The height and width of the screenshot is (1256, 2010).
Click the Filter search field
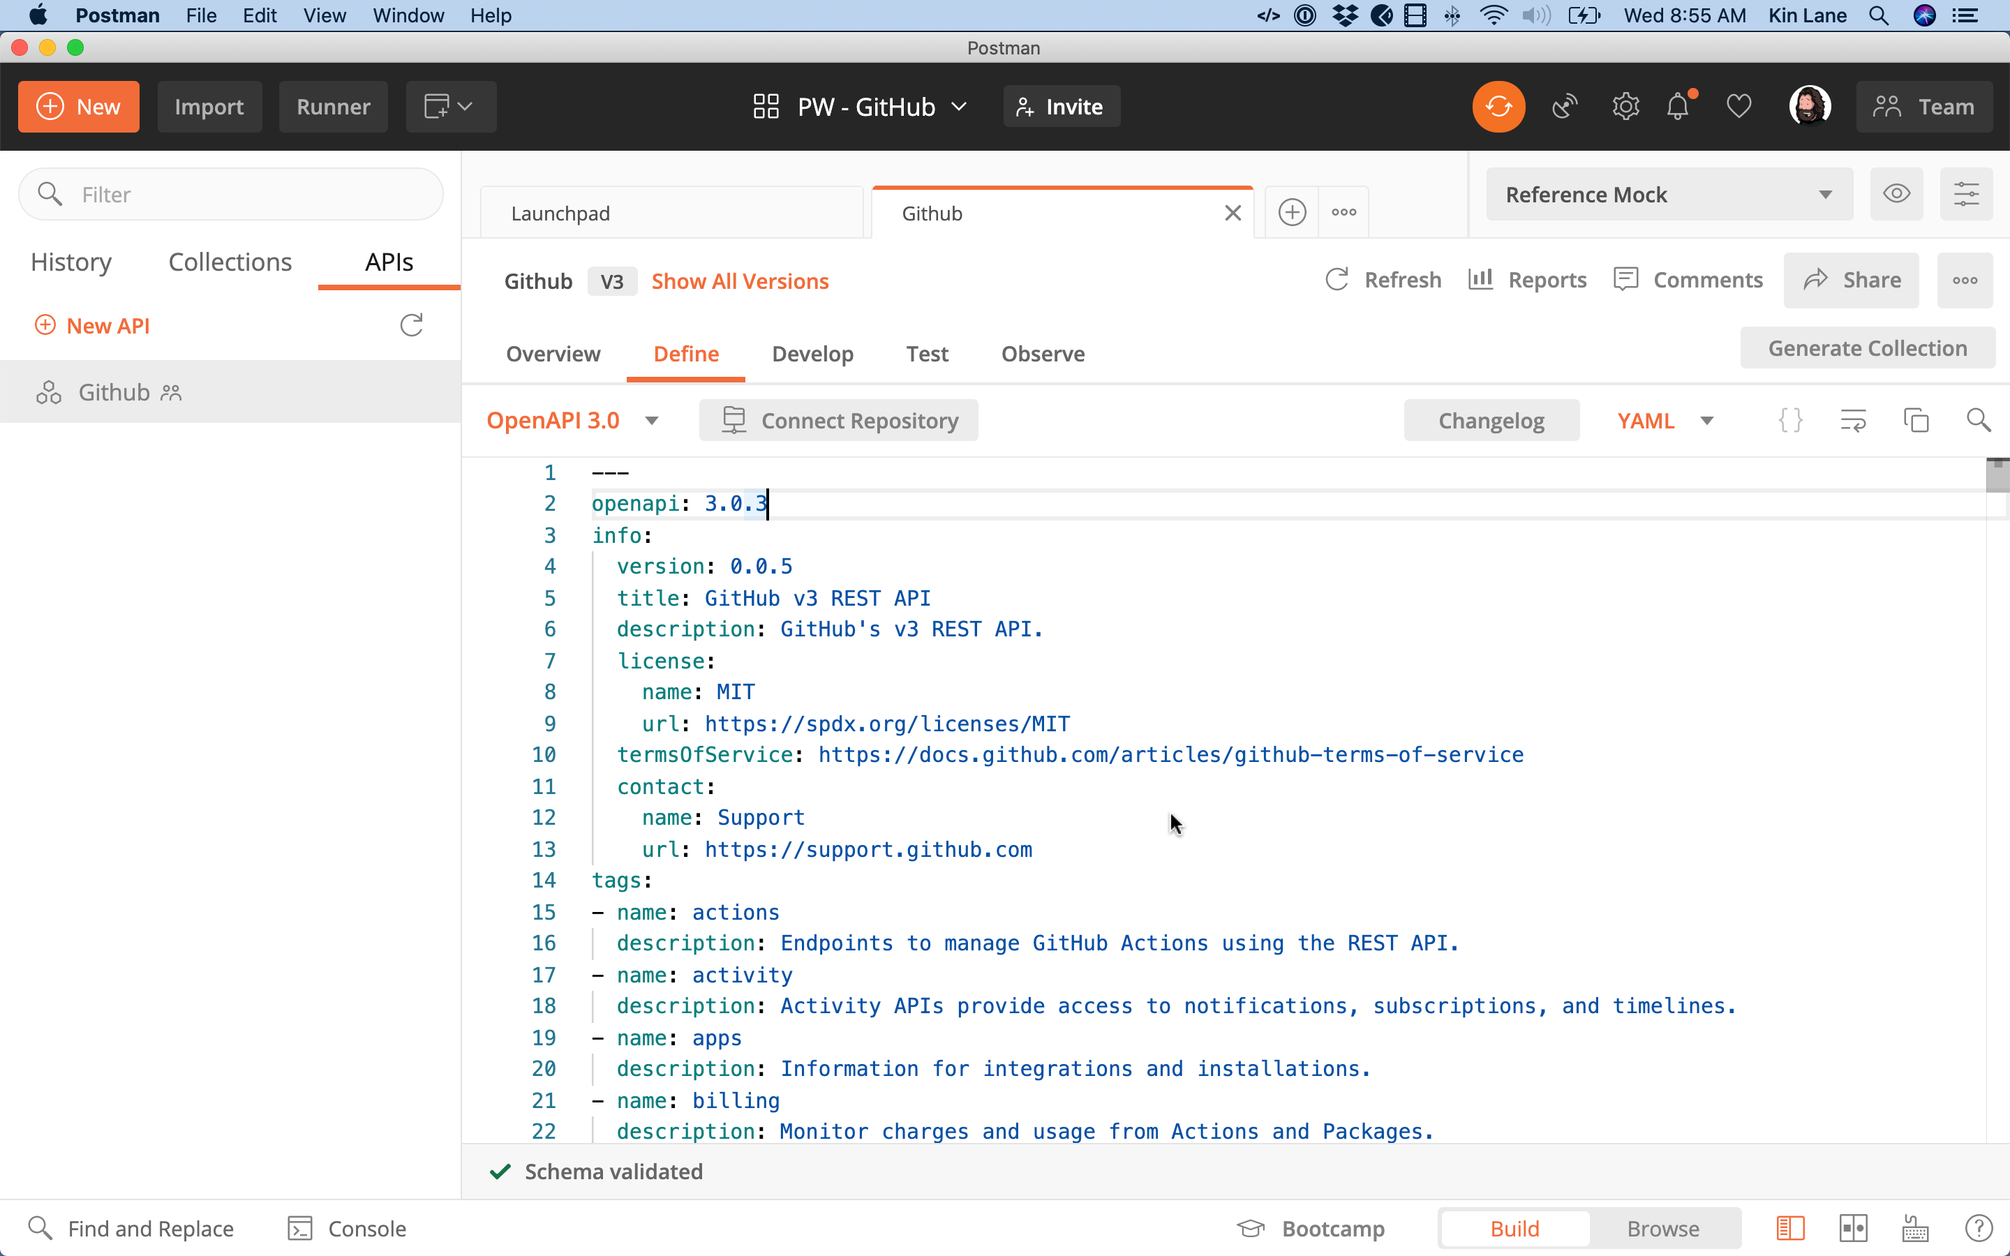(x=231, y=195)
